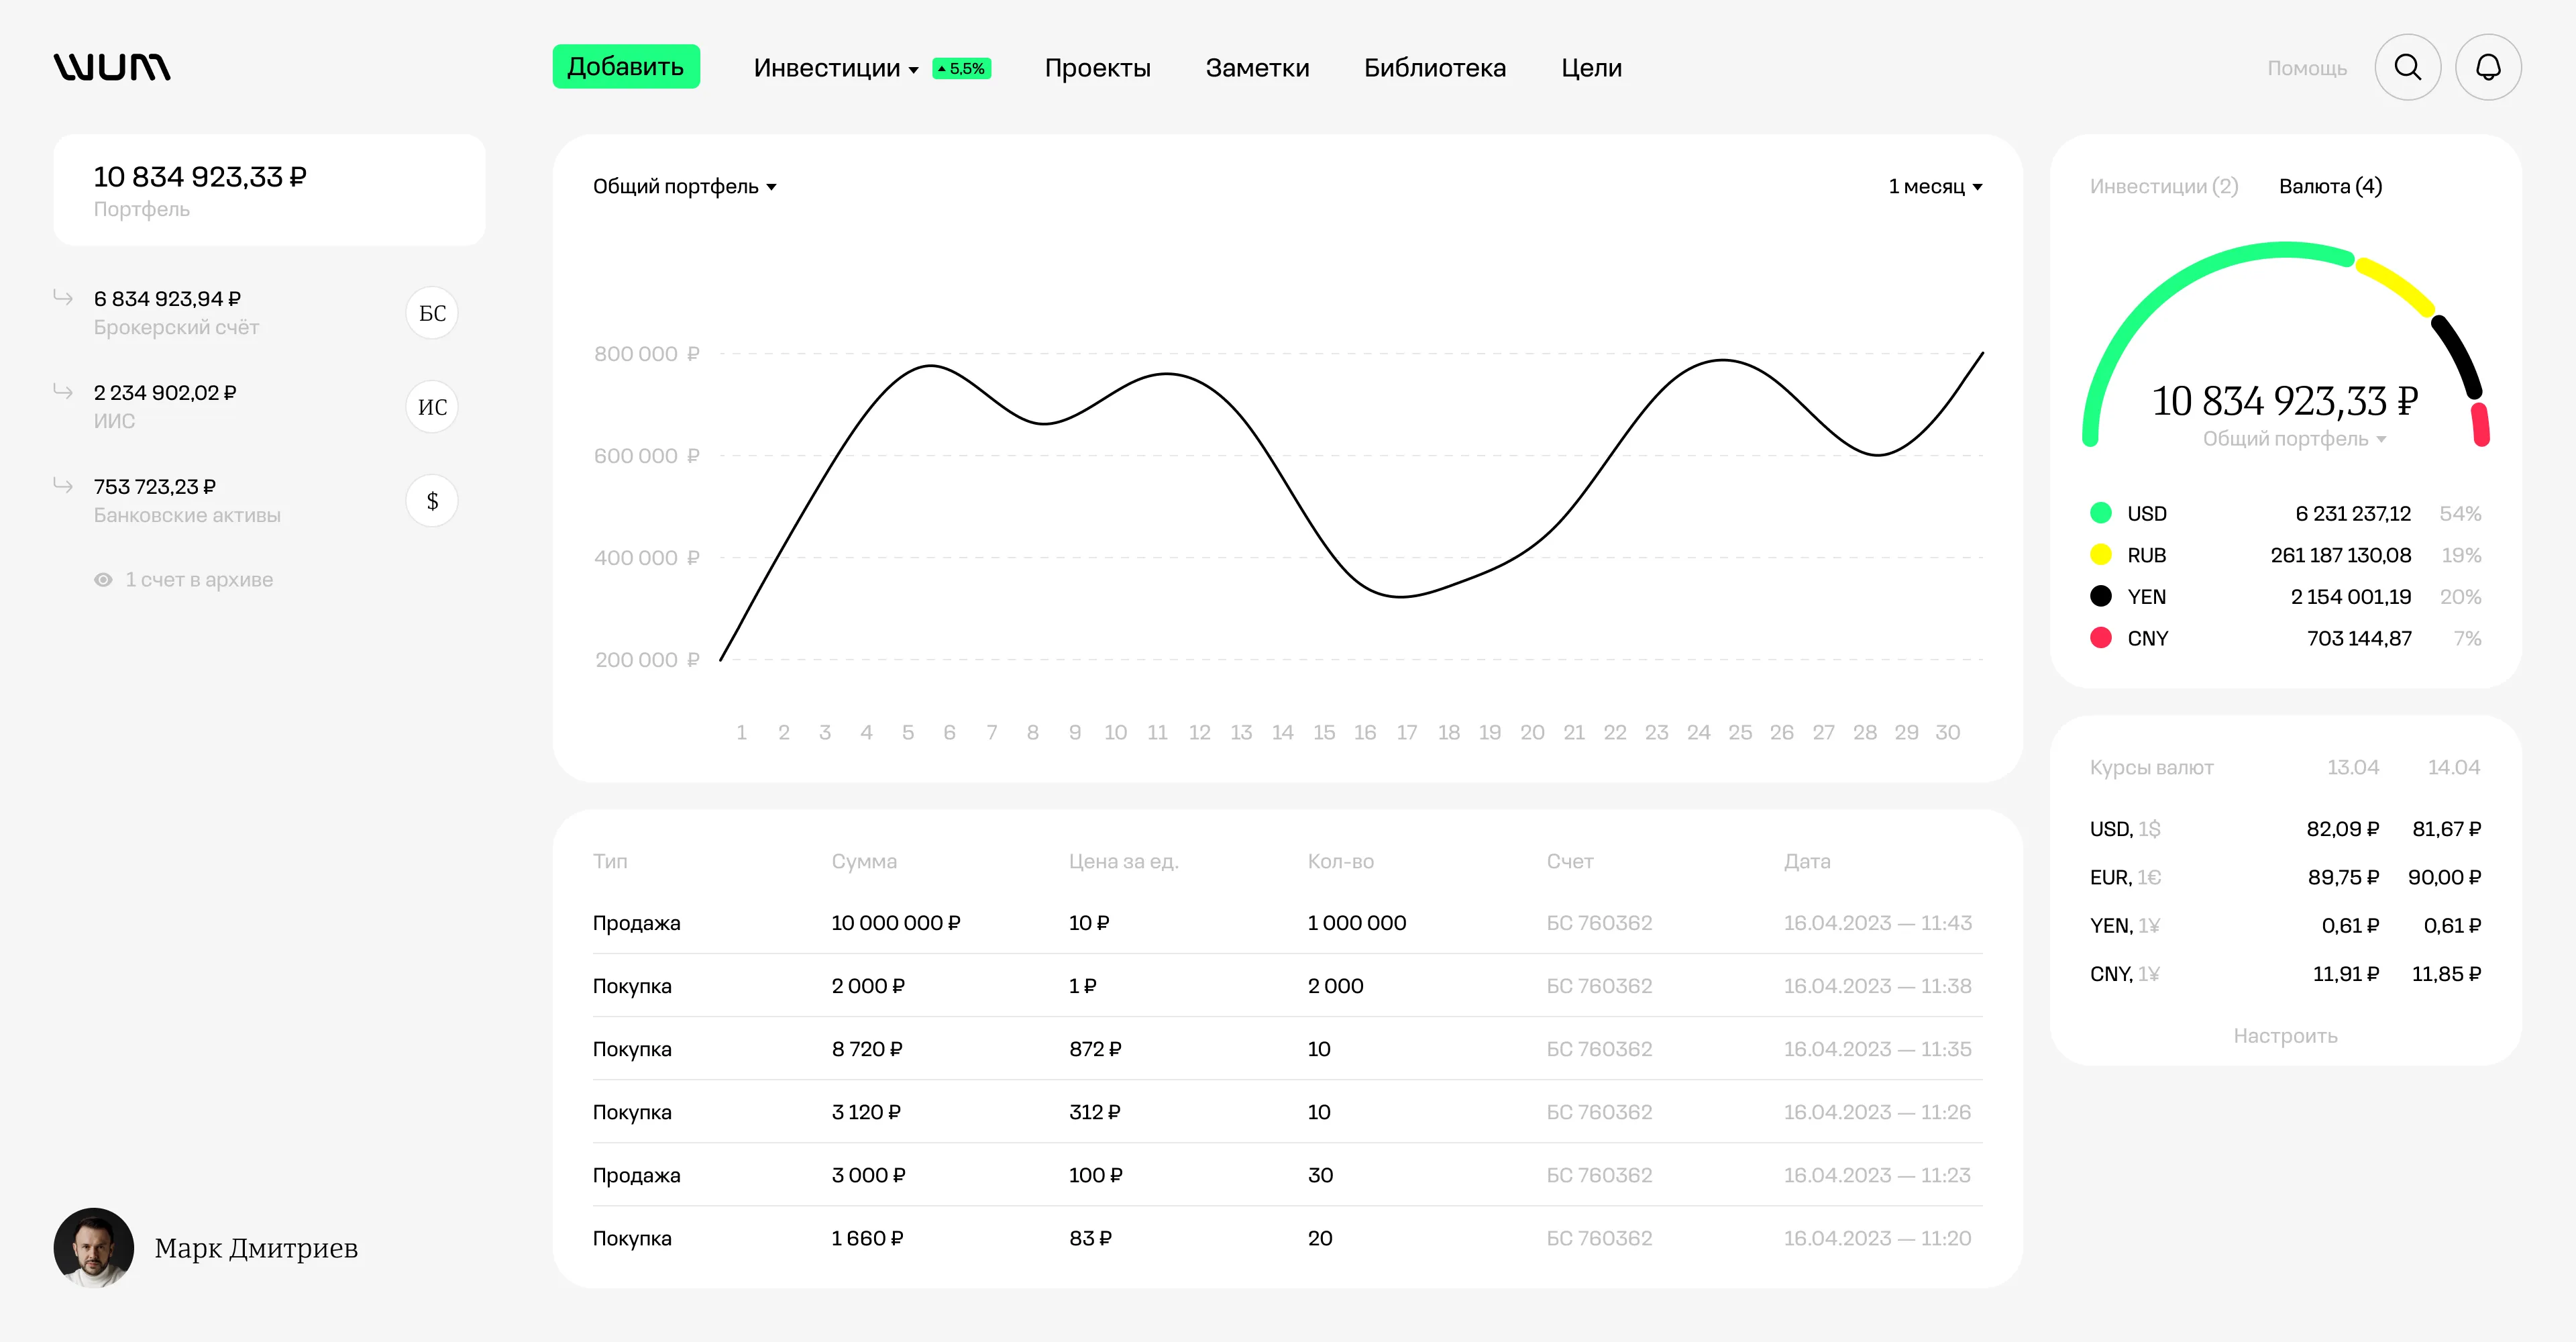Open the Заметки menu item

[x=1257, y=68]
